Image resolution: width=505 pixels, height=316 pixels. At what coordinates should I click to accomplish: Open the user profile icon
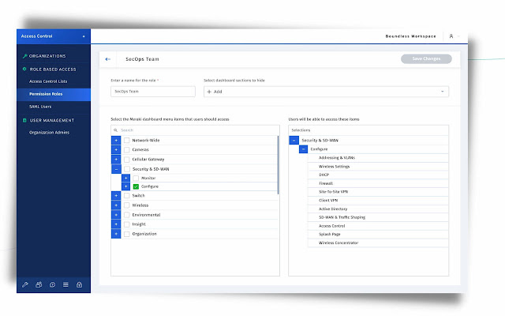(x=451, y=36)
